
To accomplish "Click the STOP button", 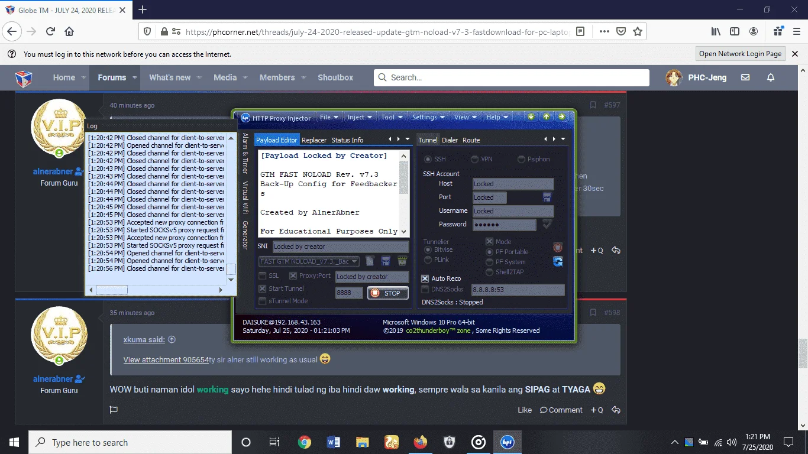I will tap(388, 293).
